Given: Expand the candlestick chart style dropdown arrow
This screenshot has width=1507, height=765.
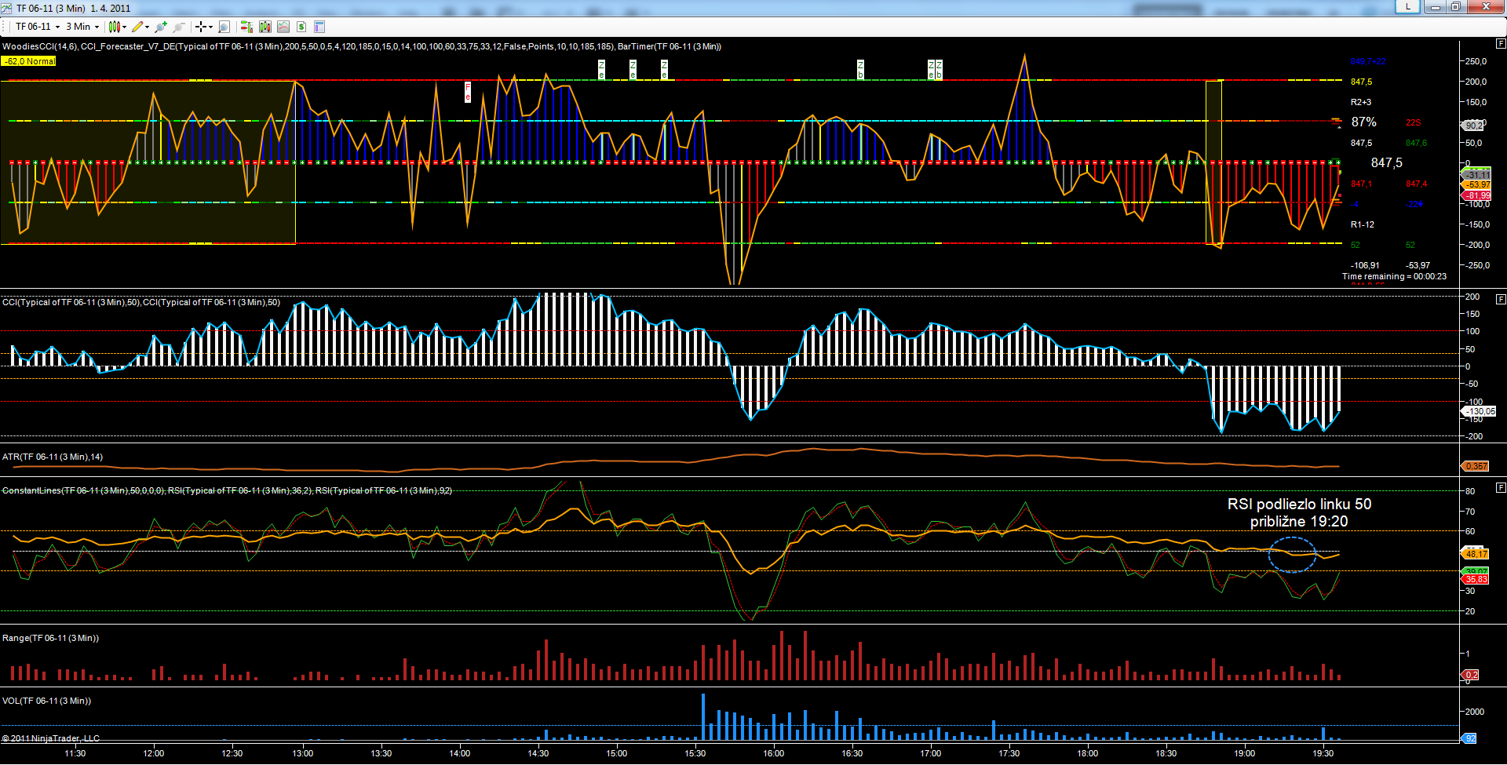Looking at the screenshot, I should [125, 27].
